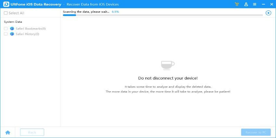The width and height of the screenshot is (276, 138).
Task: Click 'It takes some time to analyze' line
Action: [x=168, y=87]
